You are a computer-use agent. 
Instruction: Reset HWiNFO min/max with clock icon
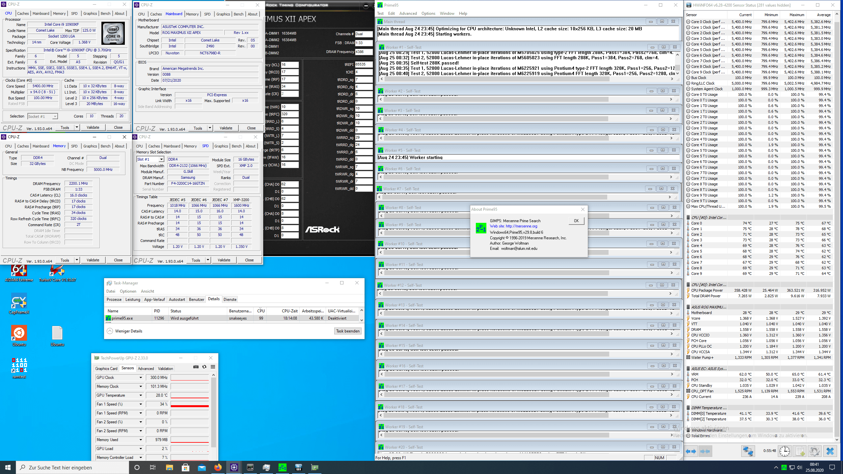784,451
